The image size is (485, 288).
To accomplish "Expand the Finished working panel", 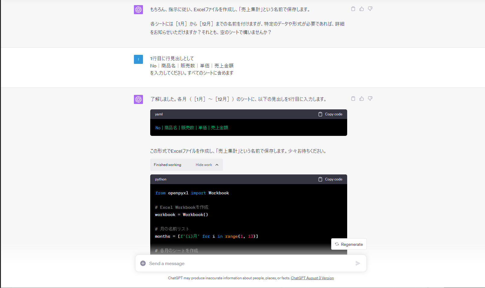I will 167,165.
